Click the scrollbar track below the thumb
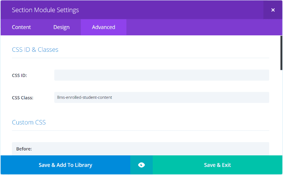283x175 pixels. pos(281,113)
